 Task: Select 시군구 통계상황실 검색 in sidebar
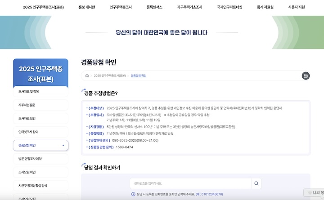40,186
